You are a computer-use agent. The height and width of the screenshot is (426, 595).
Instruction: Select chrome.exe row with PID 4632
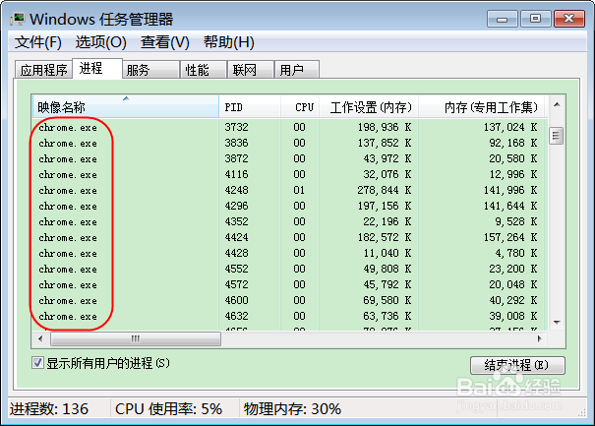point(288,316)
